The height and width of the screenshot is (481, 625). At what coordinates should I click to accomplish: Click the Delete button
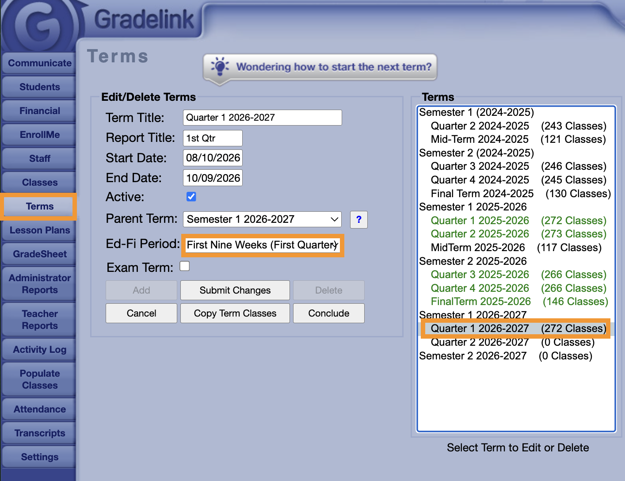pos(329,290)
